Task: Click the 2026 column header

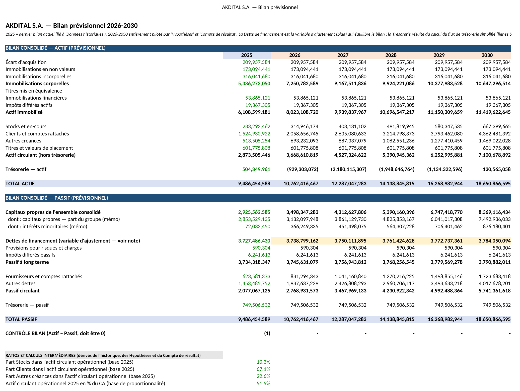Action: (x=295, y=55)
